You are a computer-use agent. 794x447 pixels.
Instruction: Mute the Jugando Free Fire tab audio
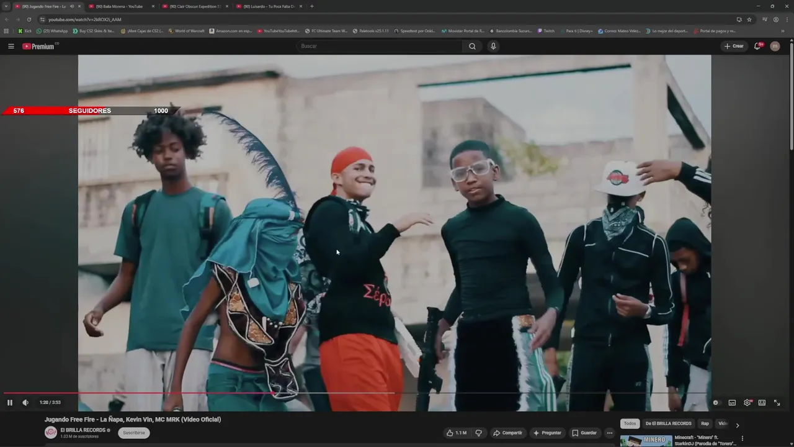[x=72, y=6]
